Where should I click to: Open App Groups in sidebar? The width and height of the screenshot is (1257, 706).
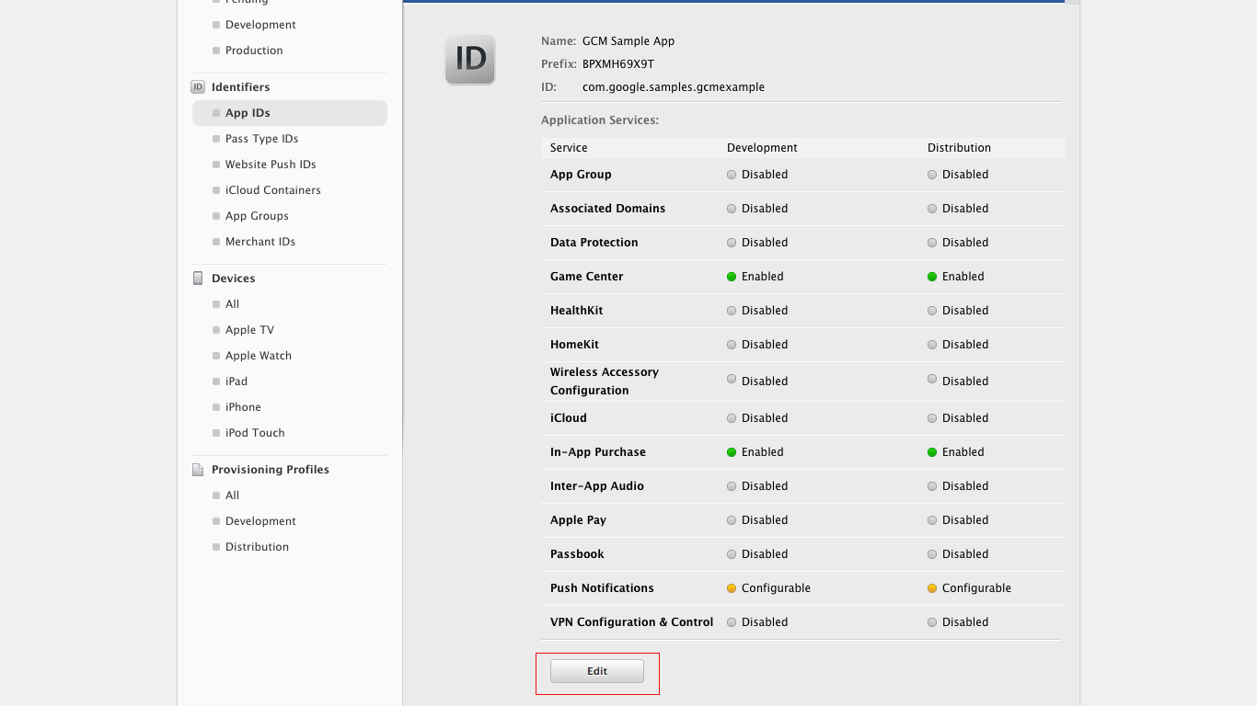tap(257, 216)
